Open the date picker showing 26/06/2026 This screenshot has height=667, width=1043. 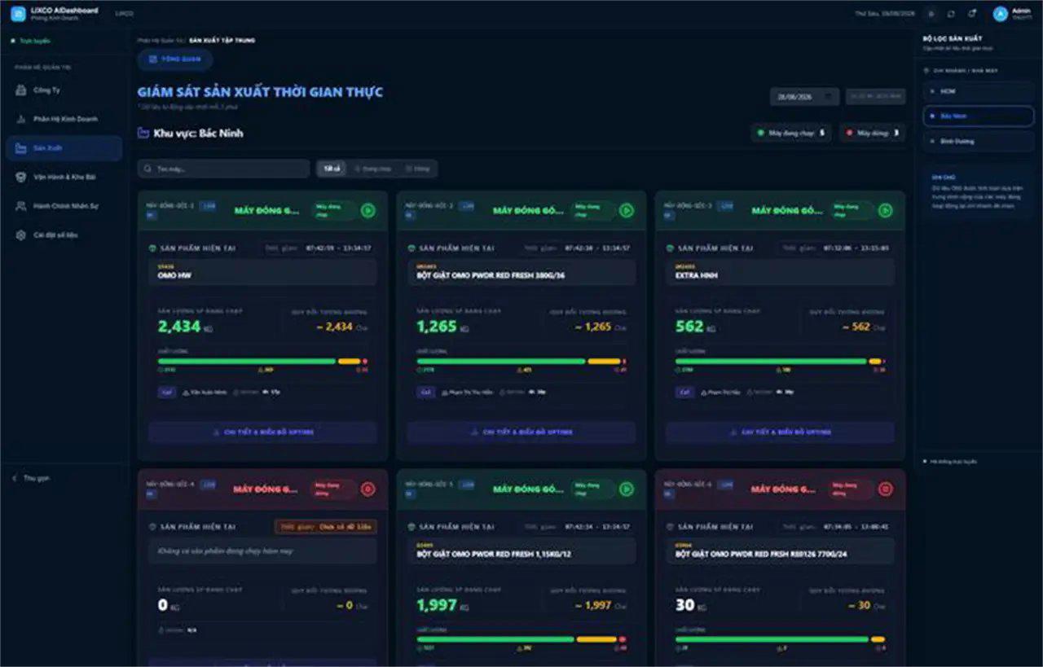pos(804,96)
